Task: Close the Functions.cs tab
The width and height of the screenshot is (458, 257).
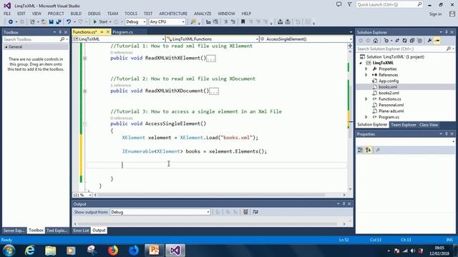Action: click(x=108, y=32)
